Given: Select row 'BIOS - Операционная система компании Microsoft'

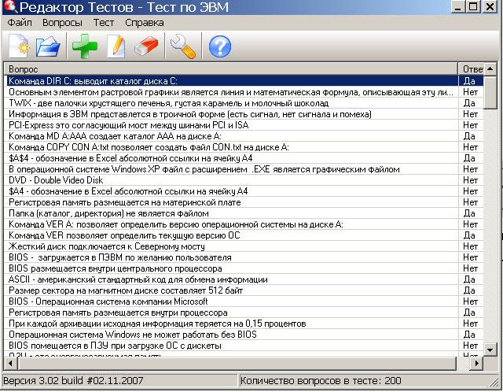Looking at the screenshot, I should [x=244, y=301].
